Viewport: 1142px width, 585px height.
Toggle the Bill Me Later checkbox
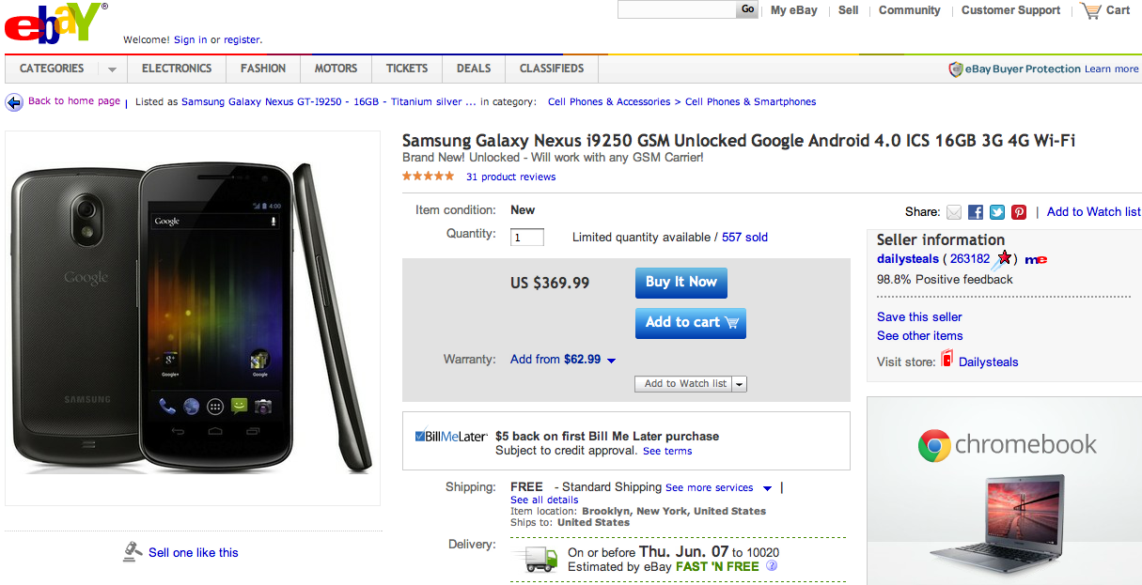420,436
